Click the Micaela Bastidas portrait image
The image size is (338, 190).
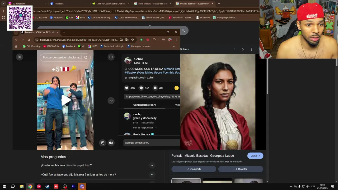(218, 102)
